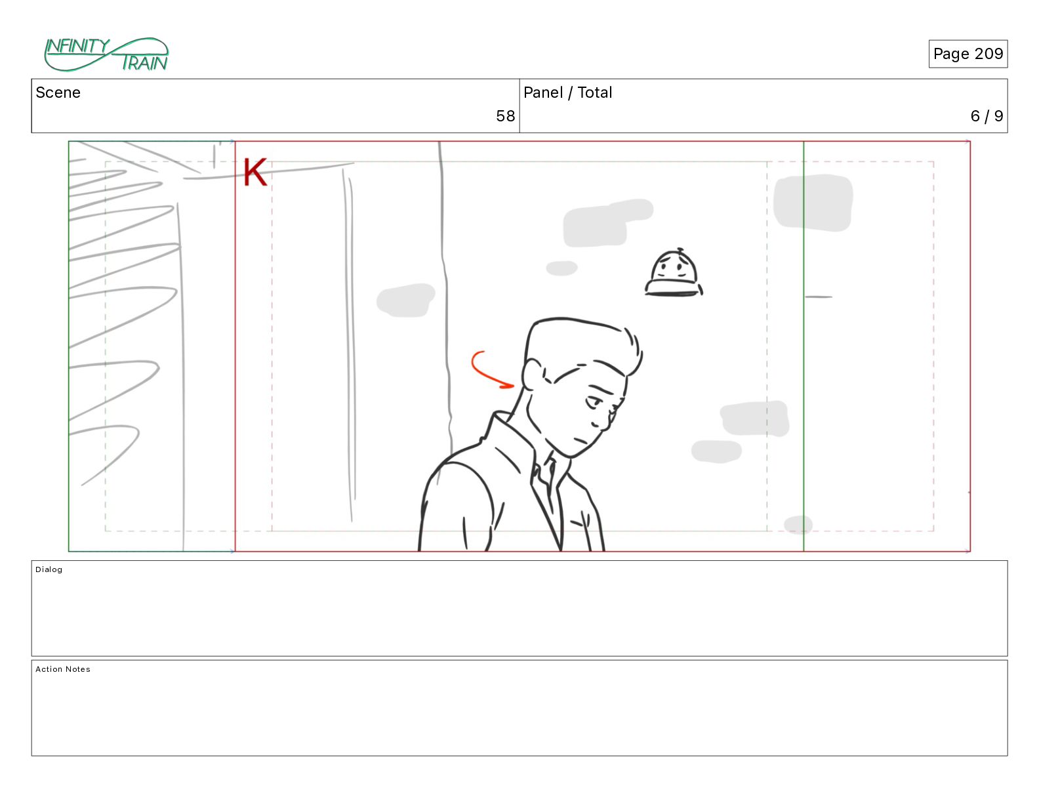Select the Panel / Total label
This screenshot has width=1039, height=803.
coord(567,93)
